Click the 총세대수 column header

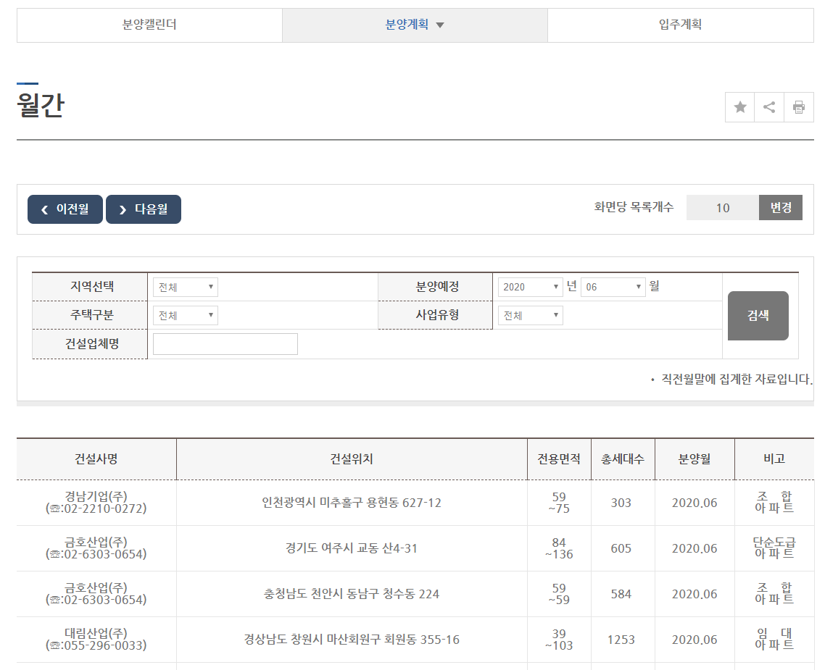click(x=623, y=458)
